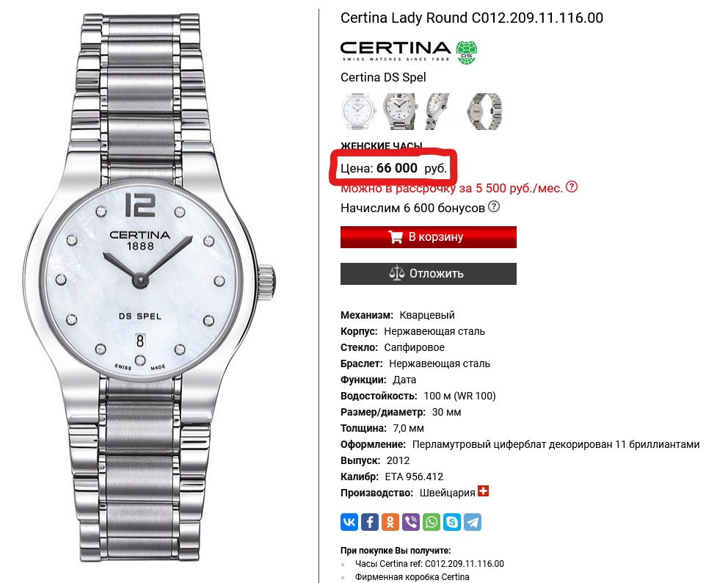The height and width of the screenshot is (583, 706).
Task: Share via the Facebook icon
Action: [x=370, y=522]
